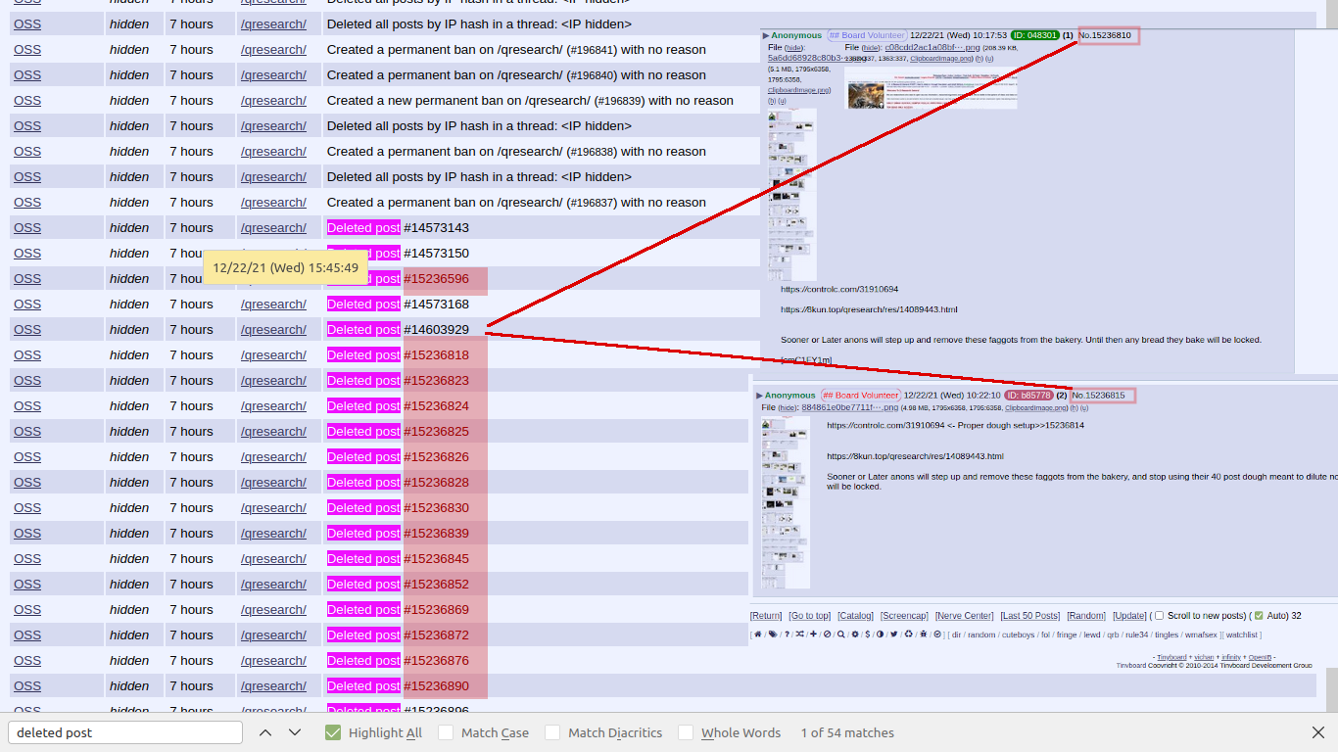This screenshot has width=1338, height=752.
Task: Go to the previous find match with the up arrow
Action: [264, 732]
